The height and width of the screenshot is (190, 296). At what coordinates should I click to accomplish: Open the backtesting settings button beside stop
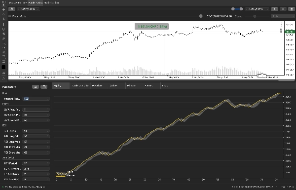click(x=292, y=9)
